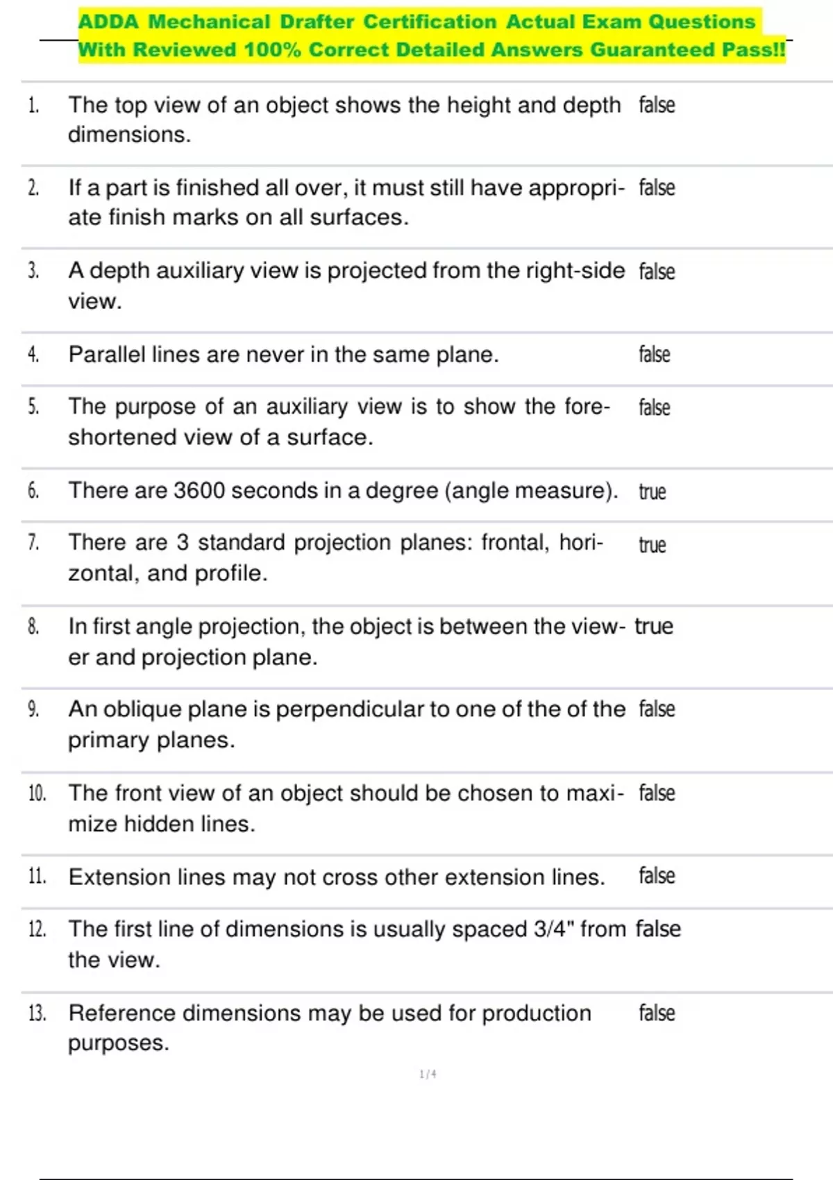Select the title line With Reviewed 100% Correct

click(432, 50)
